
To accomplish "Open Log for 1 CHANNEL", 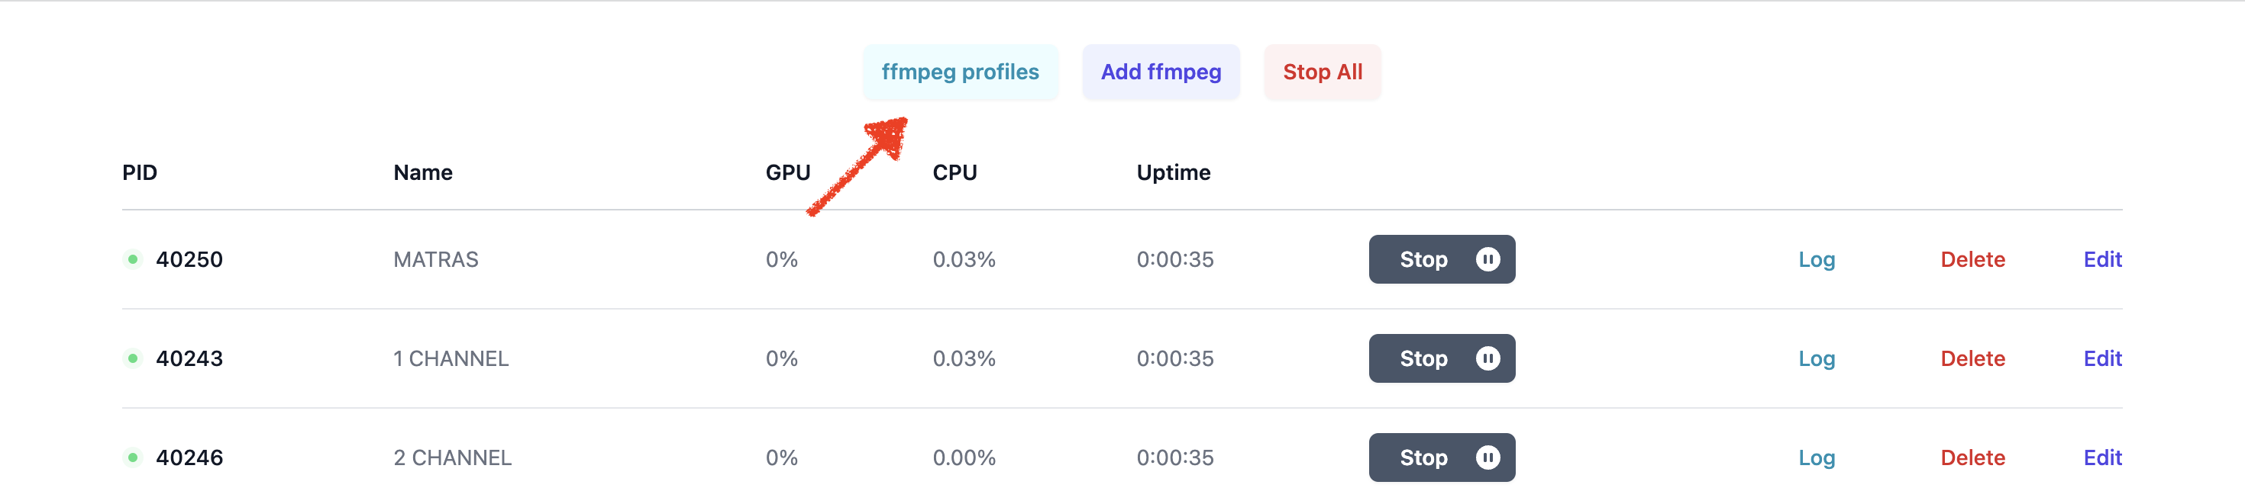I will 1816,358.
